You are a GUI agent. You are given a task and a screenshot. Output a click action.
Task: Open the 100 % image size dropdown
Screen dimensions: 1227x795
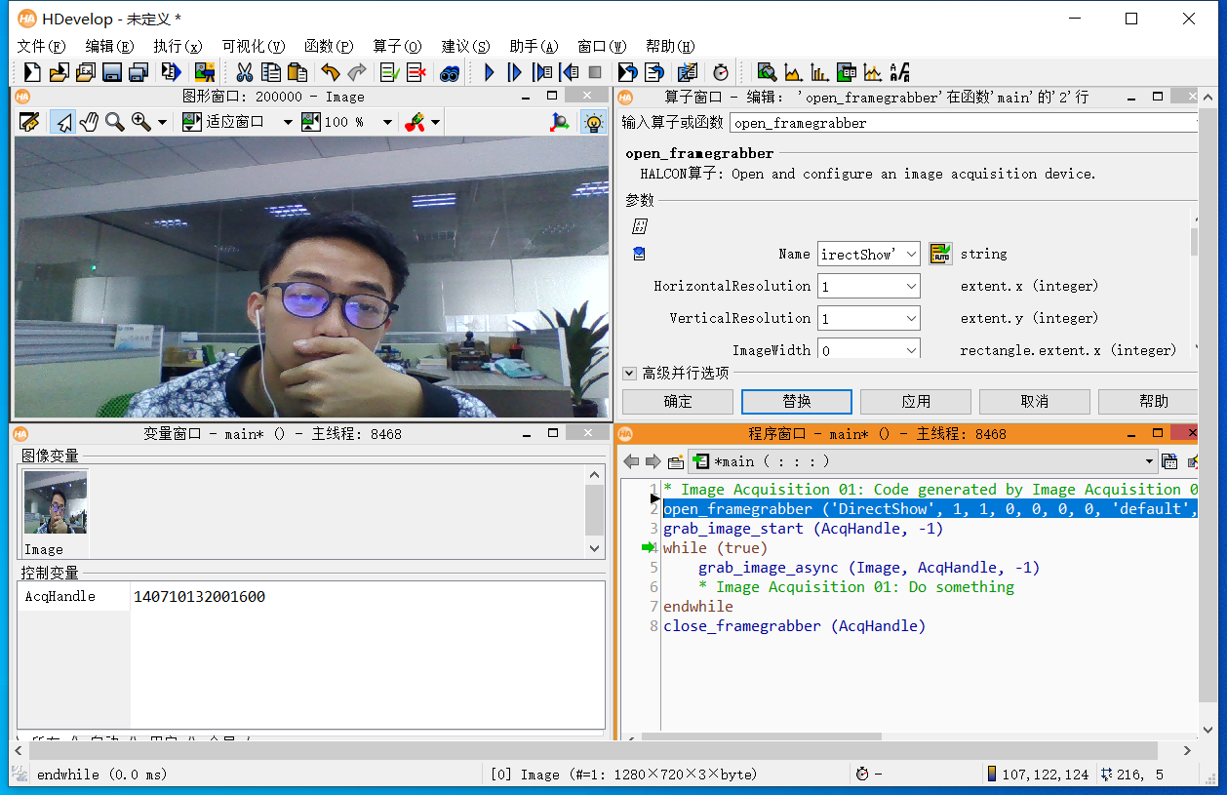[x=387, y=122]
